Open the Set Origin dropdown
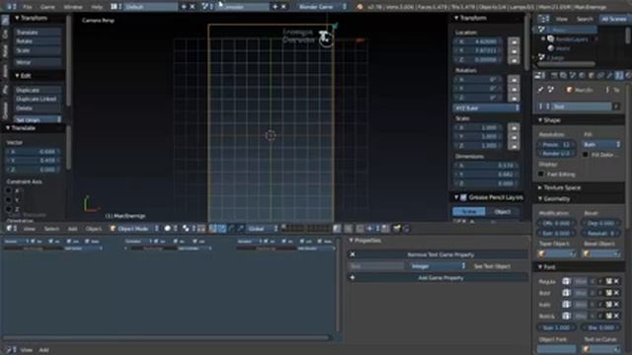Image resolution: width=632 pixels, height=355 pixels. [x=38, y=119]
